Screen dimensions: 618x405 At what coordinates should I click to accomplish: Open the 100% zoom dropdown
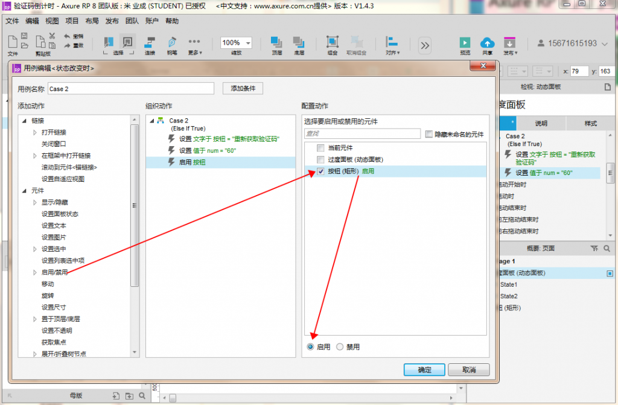[x=248, y=43]
